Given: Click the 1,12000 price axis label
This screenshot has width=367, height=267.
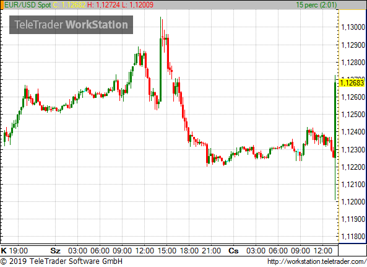Looking at the screenshot, I should click(x=353, y=202).
